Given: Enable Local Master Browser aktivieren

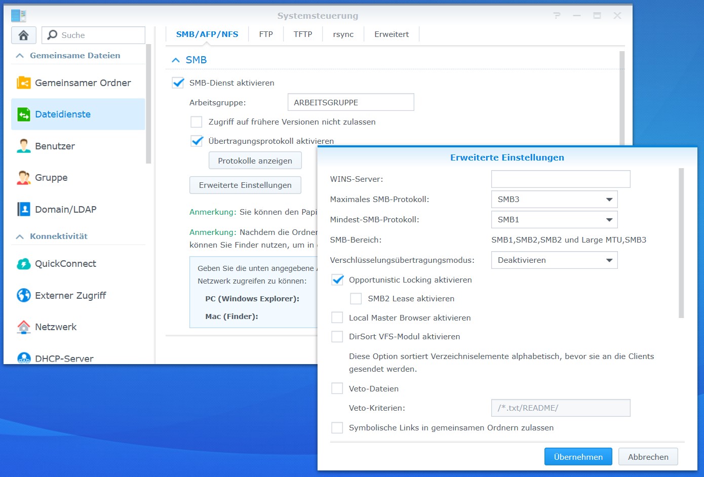Looking at the screenshot, I should click(x=337, y=318).
